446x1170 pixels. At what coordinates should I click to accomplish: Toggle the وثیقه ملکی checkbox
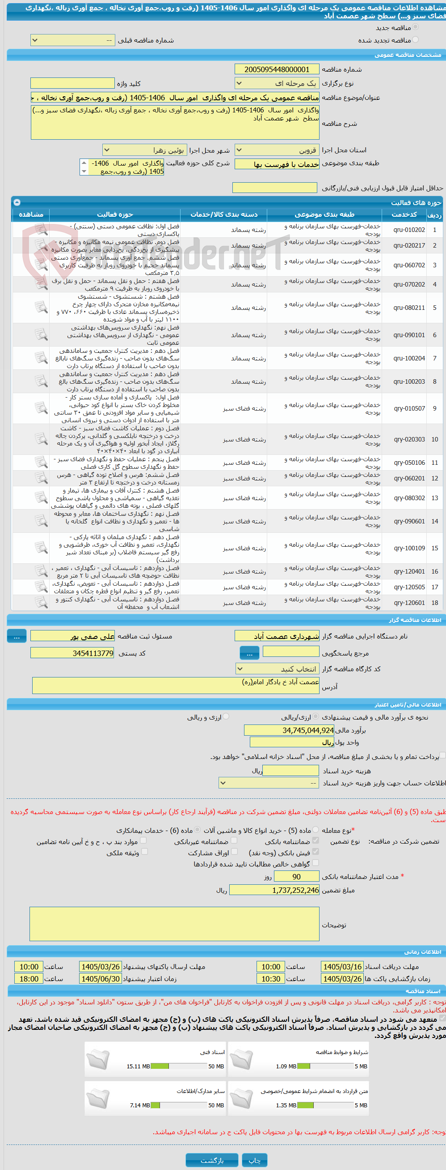click(145, 852)
